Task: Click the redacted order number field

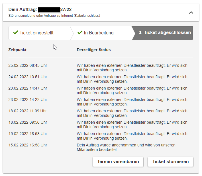Action: [x=49, y=10]
